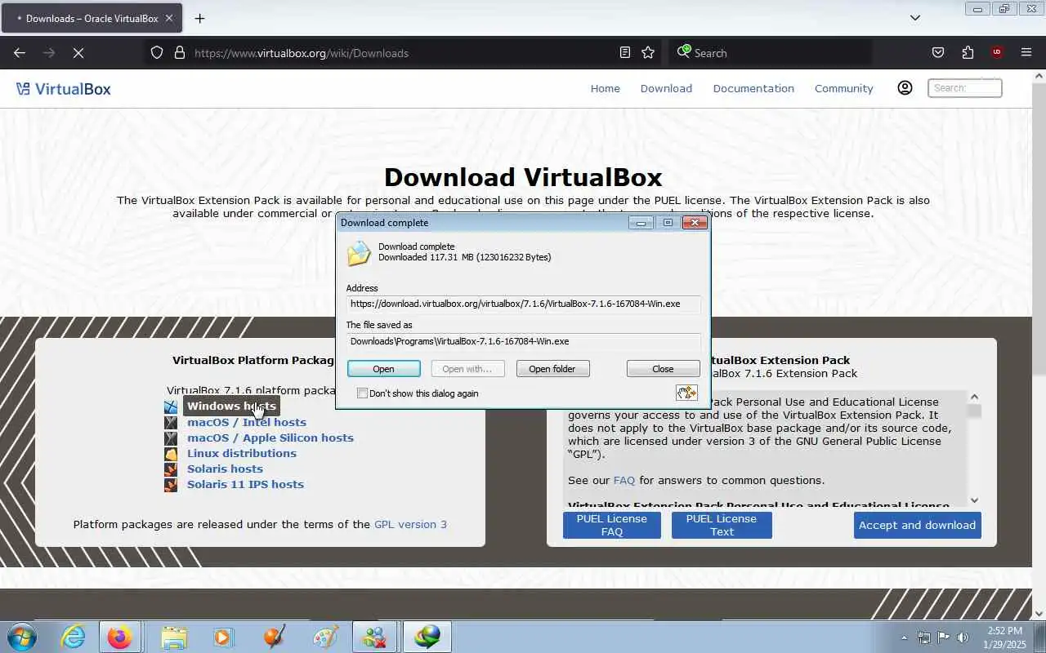This screenshot has height=653, width=1046.
Task: Open Windows Explorer from the taskbar
Action: 173,637
